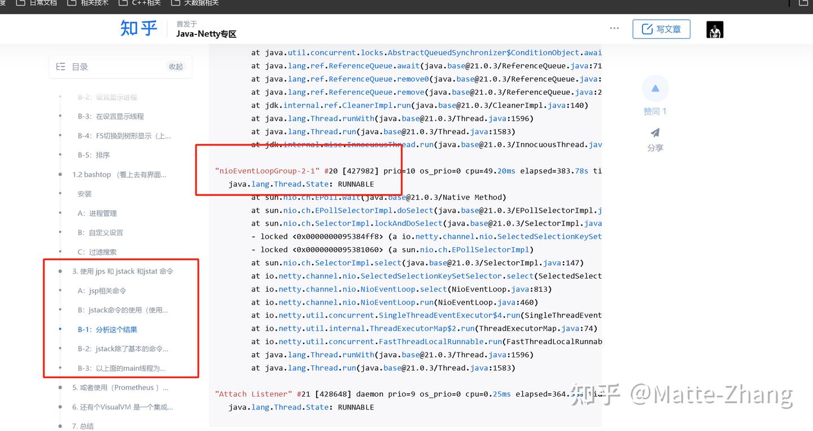Screen dimensions: 813x431
Task: Open the C:过滤搜索 section
Action: 97,252
